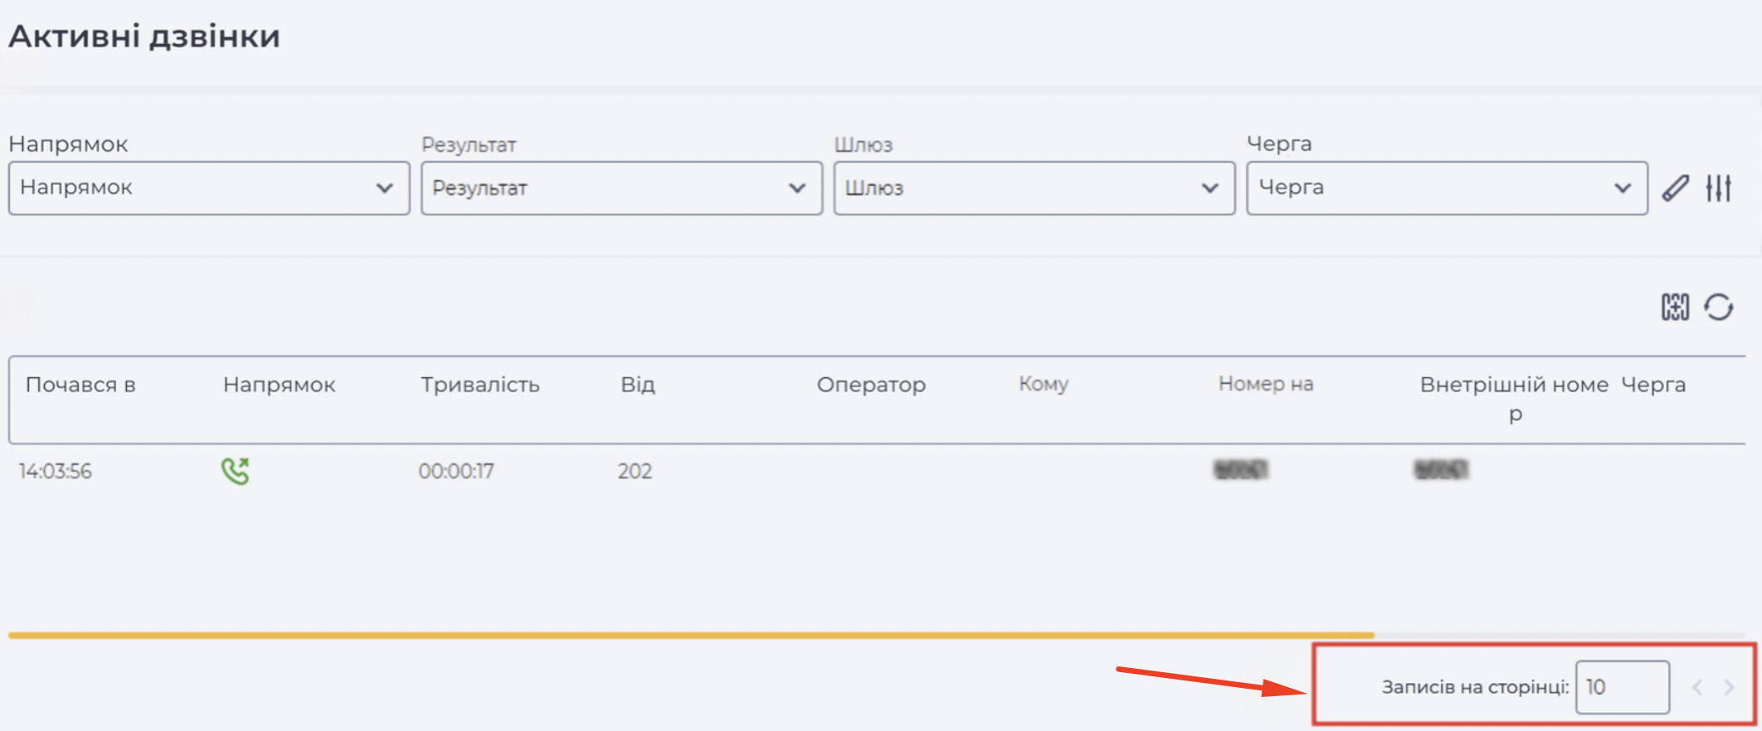Click the records per page field
The image size is (1762, 731).
(1623, 687)
